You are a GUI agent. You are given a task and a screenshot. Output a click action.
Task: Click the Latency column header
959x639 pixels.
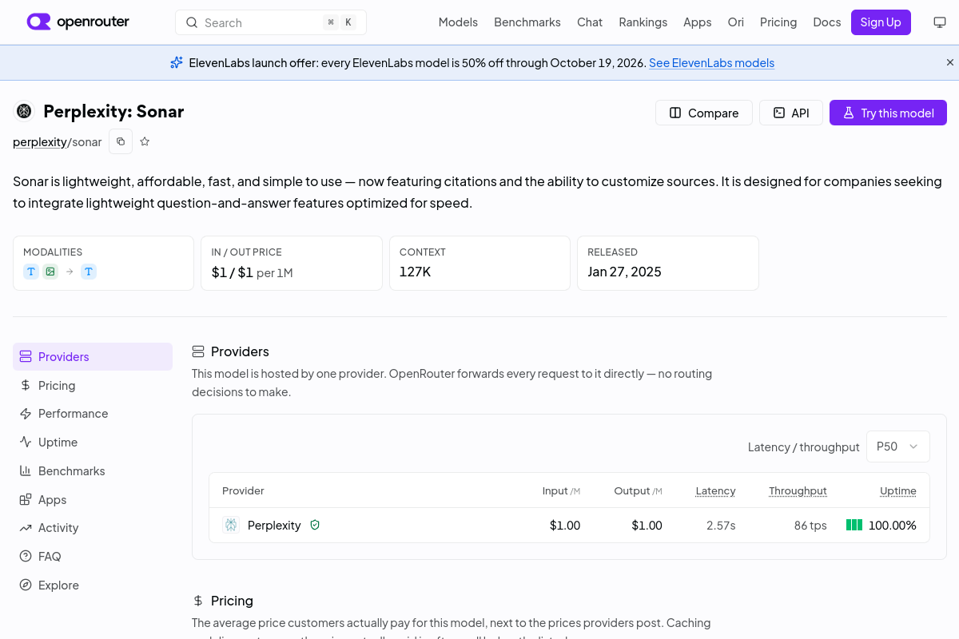pos(715,491)
